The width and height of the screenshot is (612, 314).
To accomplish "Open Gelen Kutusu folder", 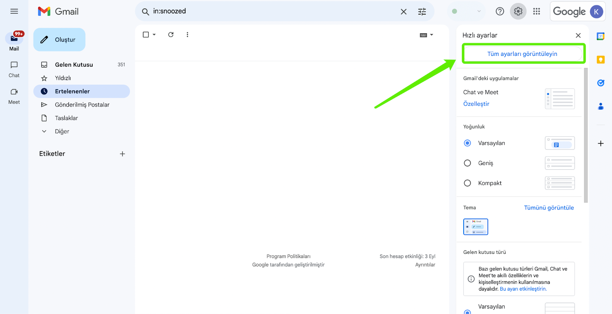I will [x=82, y=65].
